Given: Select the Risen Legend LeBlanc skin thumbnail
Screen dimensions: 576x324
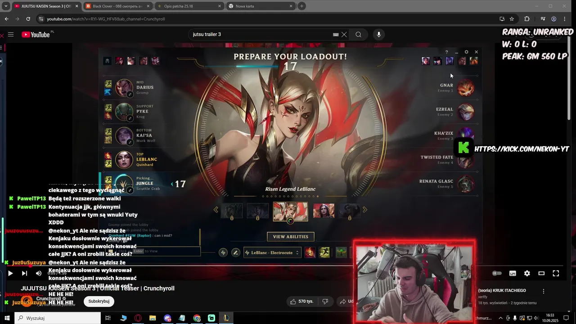Looking at the screenshot, I should tap(290, 211).
